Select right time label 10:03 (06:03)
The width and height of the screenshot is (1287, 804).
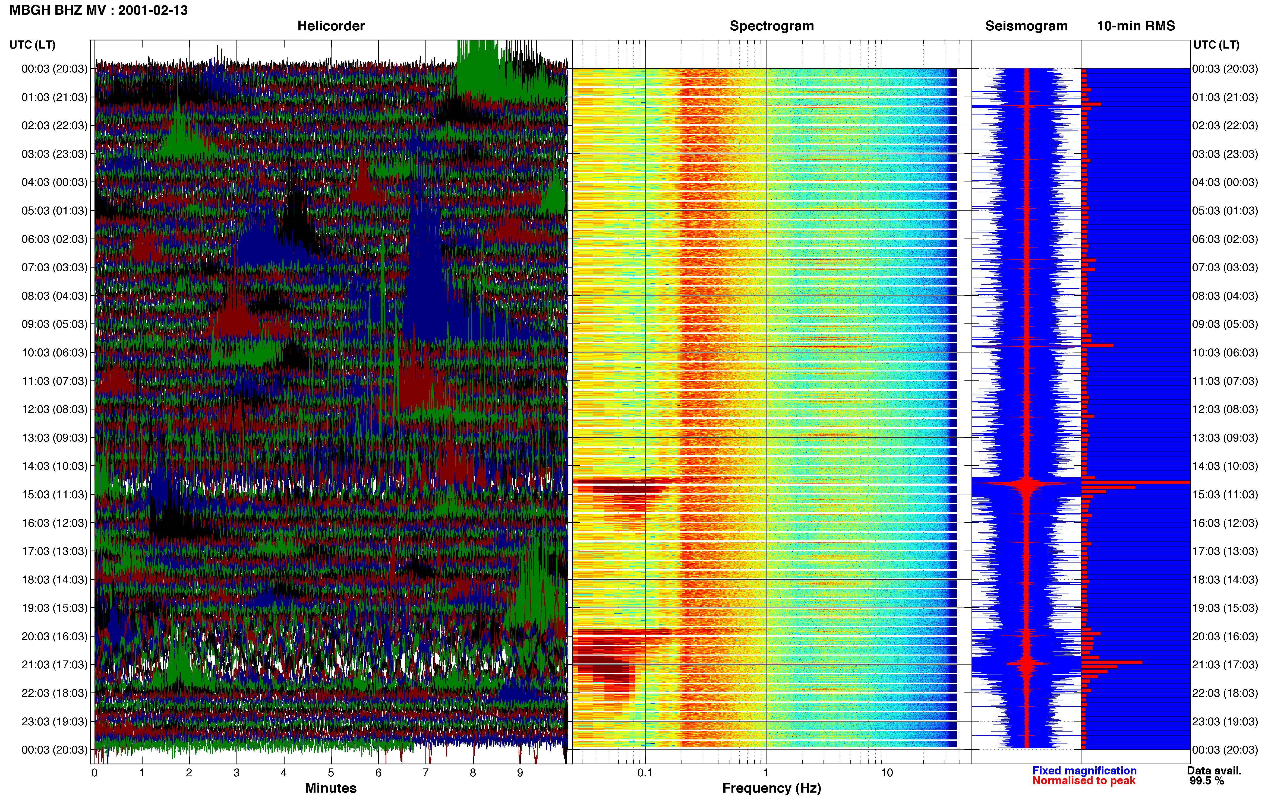coord(1225,352)
